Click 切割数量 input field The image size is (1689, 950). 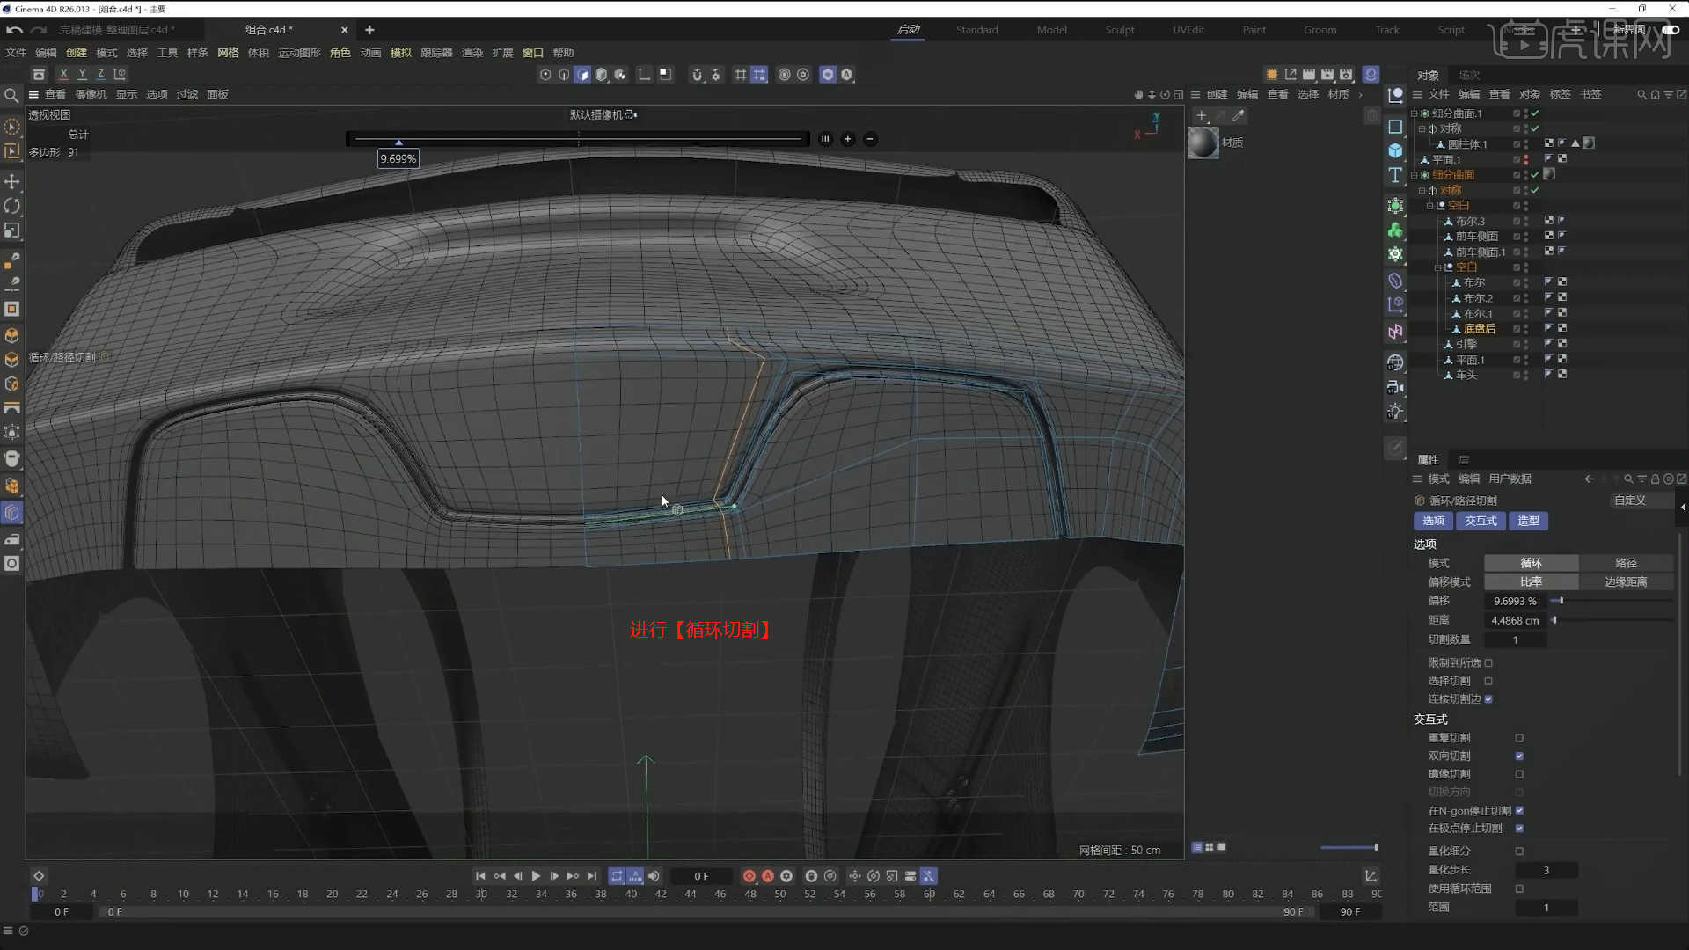pyautogui.click(x=1515, y=640)
